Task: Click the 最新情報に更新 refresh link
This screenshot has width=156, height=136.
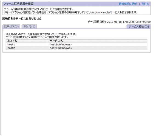Action: coord(128,4)
